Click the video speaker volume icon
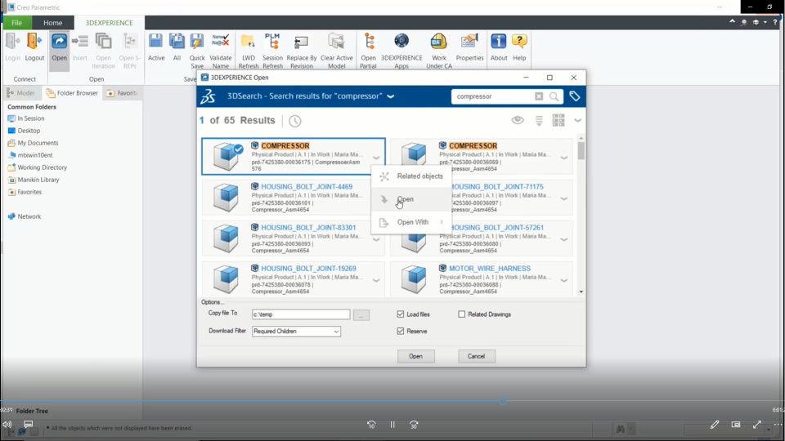This screenshot has height=441, width=785. click(x=7, y=425)
